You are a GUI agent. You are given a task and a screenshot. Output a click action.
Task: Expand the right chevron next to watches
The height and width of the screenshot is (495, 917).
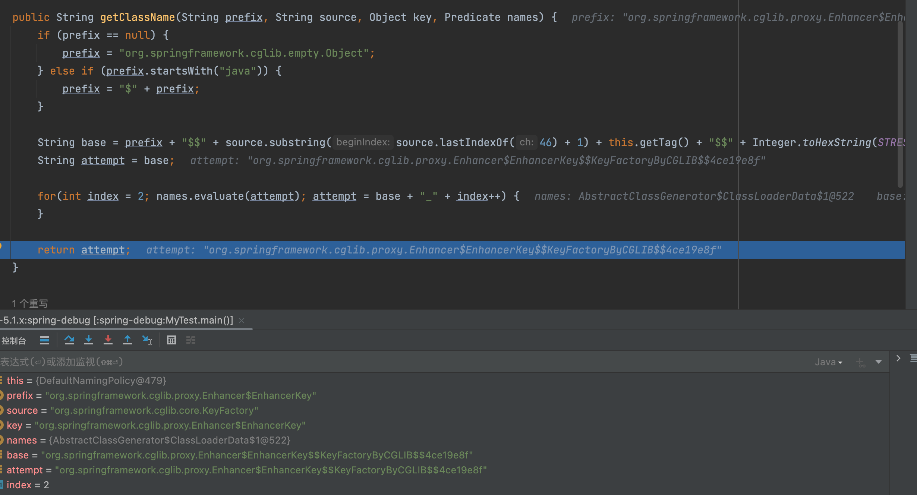[x=898, y=358]
